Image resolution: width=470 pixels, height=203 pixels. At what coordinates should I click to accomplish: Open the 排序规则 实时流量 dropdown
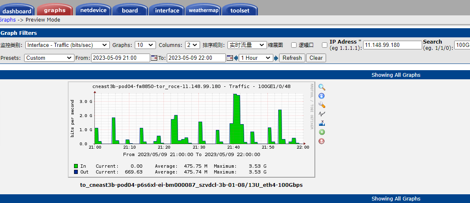pyautogui.click(x=247, y=45)
